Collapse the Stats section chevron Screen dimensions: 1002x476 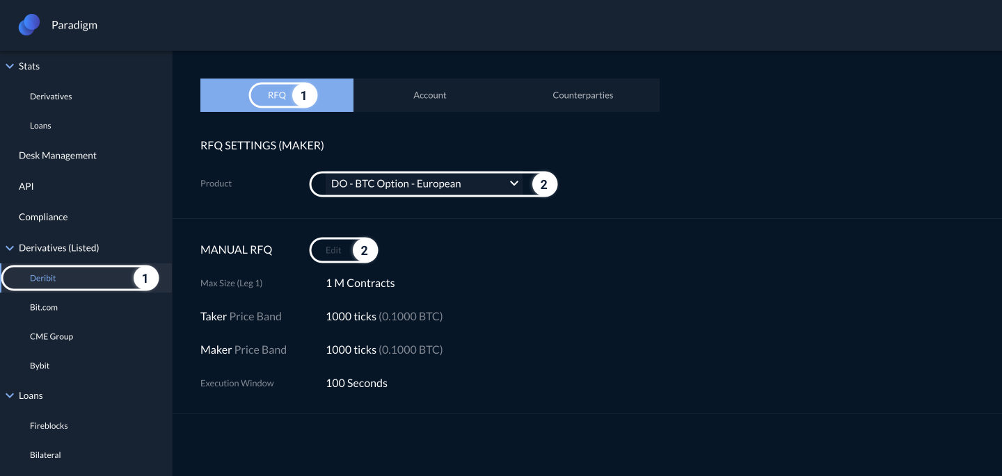pyautogui.click(x=10, y=66)
